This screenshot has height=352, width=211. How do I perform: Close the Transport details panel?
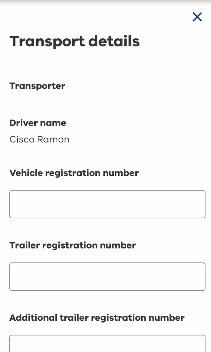(x=197, y=17)
